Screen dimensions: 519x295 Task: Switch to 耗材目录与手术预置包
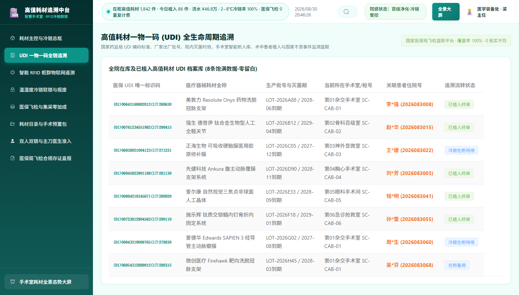point(46,124)
